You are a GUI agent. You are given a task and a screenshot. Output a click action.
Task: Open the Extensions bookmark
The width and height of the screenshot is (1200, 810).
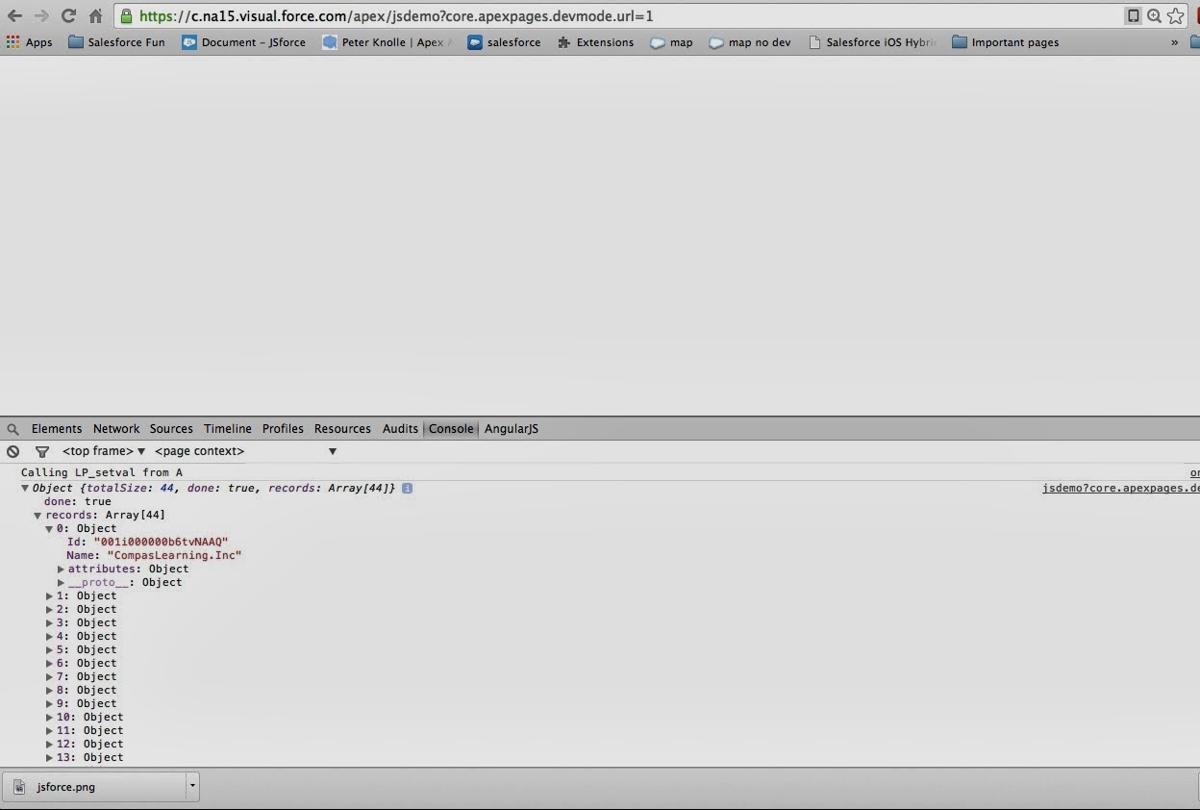(x=595, y=42)
